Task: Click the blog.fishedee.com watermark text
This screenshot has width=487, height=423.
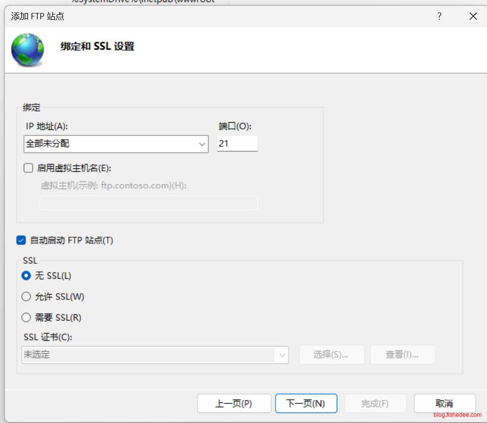Action: click(x=457, y=415)
